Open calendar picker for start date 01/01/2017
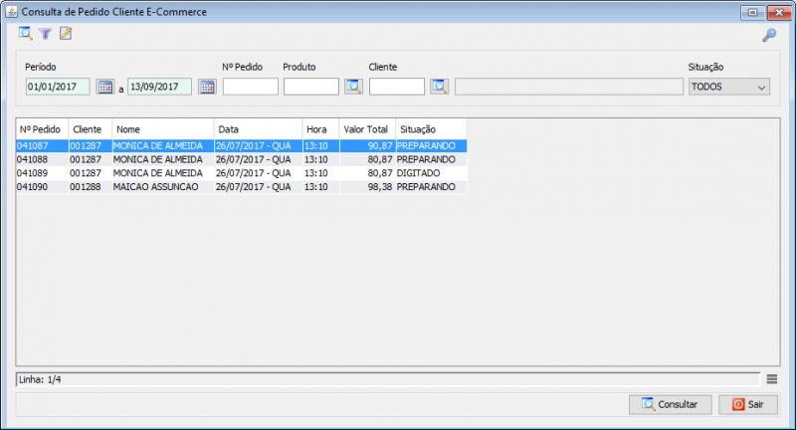 [104, 87]
